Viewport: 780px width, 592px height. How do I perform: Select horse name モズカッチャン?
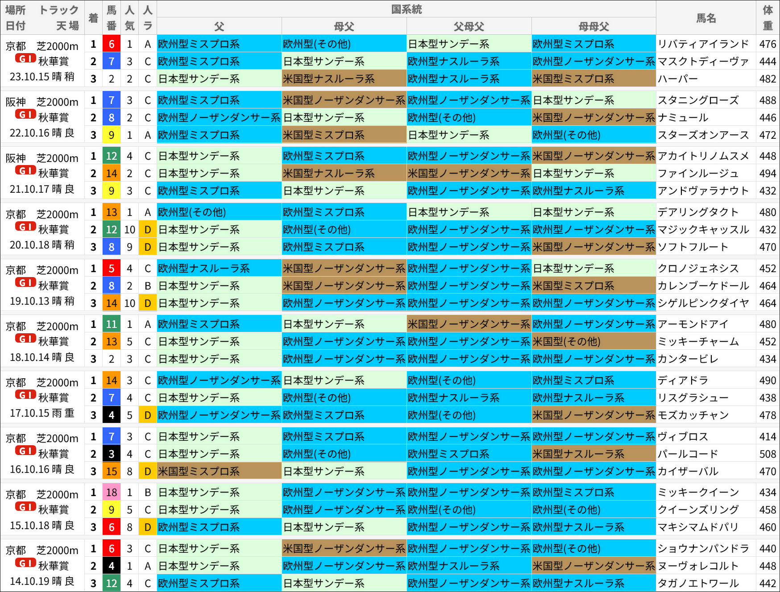click(x=693, y=415)
